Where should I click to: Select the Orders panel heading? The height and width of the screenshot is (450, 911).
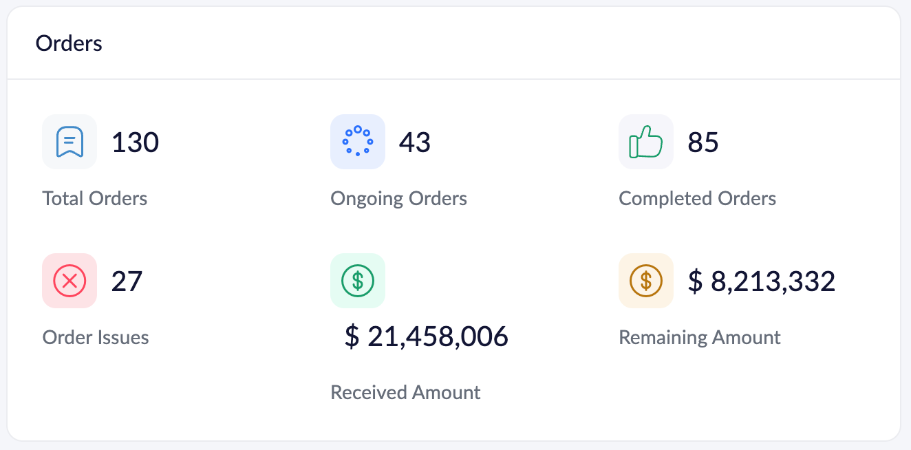tap(69, 43)
